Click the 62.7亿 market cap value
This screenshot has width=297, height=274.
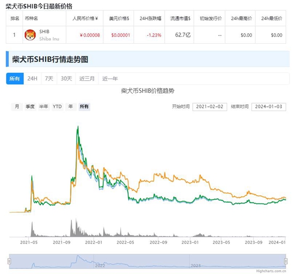183,35
